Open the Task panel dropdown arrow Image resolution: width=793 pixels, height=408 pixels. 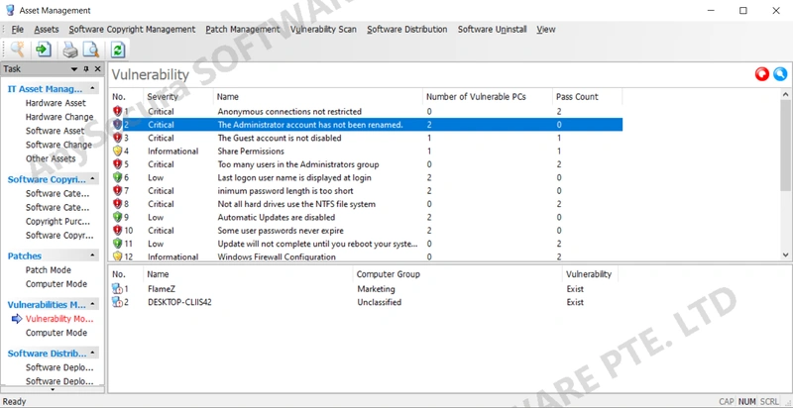74,69
